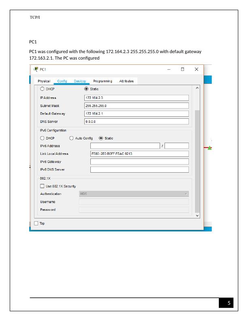Click the IPv6 Gateway input field
The height and width of the screenshot is (321, 248).
point(139,161)
